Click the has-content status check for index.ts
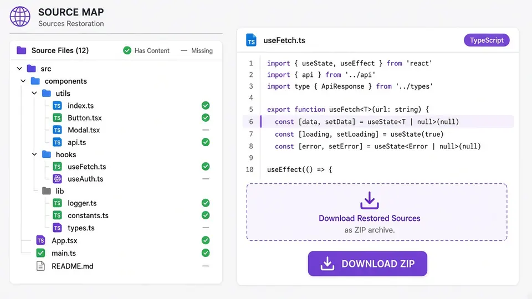This screenshot has height=299, width=532. pos(206,105)
